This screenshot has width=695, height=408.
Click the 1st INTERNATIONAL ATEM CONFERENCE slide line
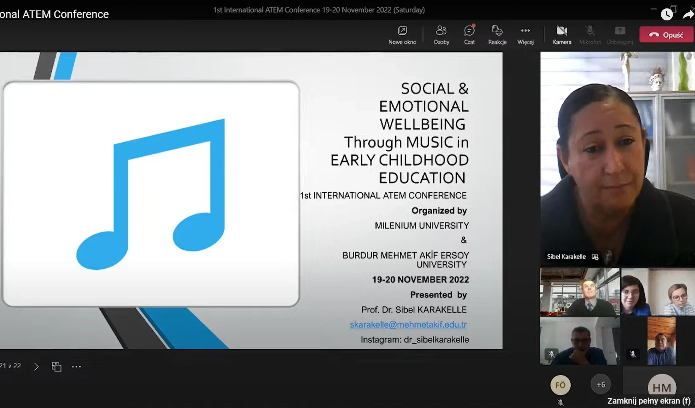pos(384,196)
